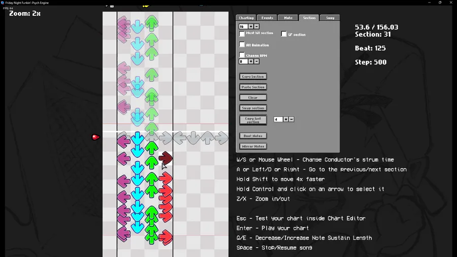The height and width of the screenshot is (257, 457).
Task: Click the Duet Notes button
Action: pyautogui.click(x=253, y=136)
